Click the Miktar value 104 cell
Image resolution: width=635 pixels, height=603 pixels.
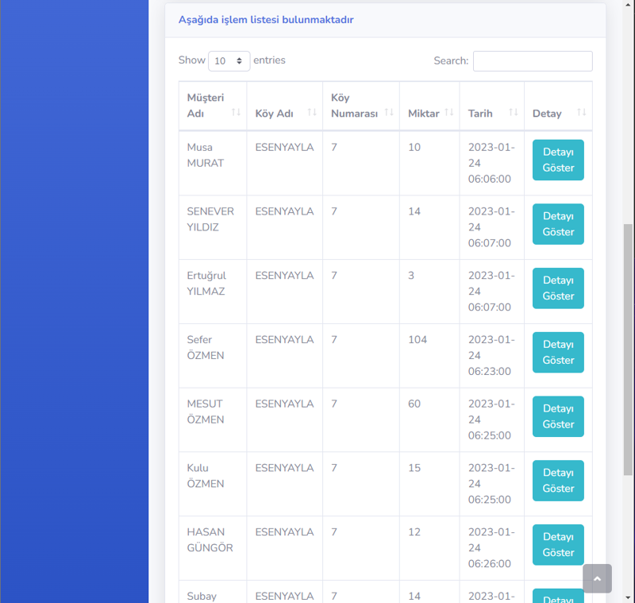418,340
